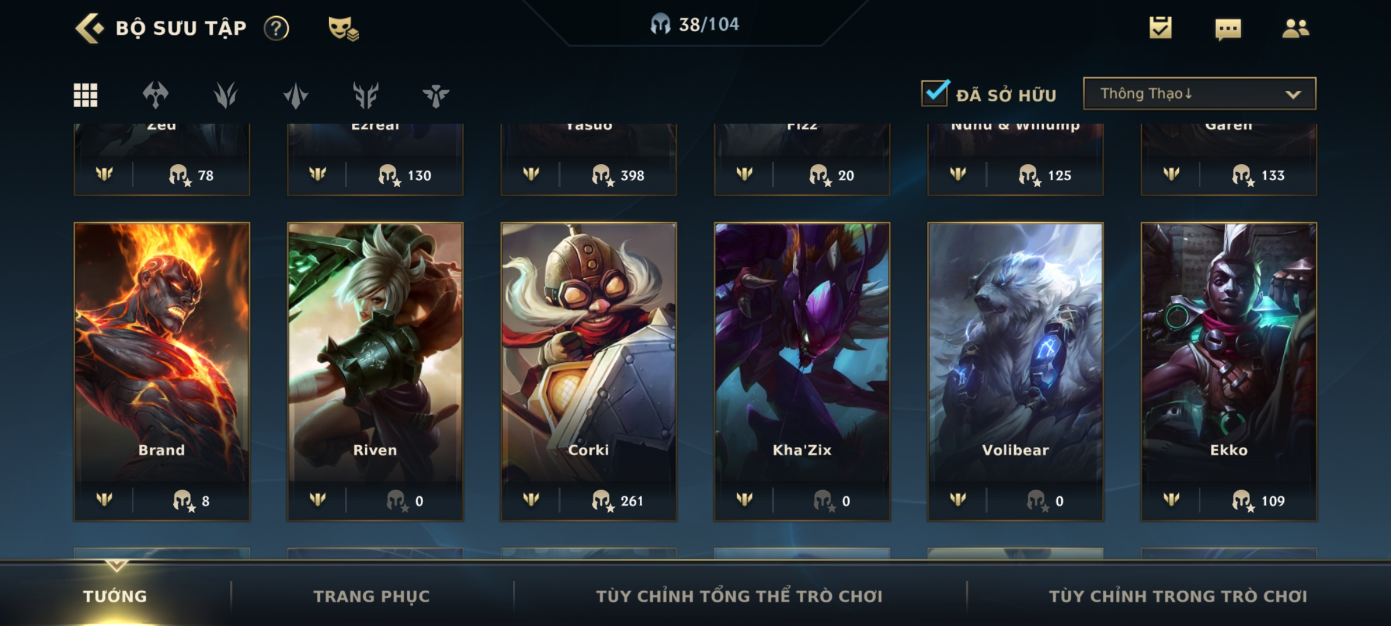Open the masks and coins icon

point(343,28)
